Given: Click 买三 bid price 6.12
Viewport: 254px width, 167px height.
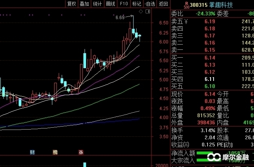Looking at the screenshot, I should 210,72.
